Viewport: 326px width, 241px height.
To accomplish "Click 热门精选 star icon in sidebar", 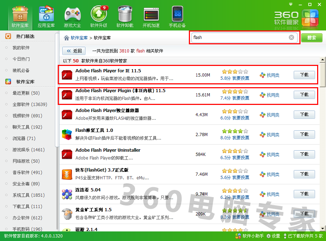I will (x=8, y=36).
